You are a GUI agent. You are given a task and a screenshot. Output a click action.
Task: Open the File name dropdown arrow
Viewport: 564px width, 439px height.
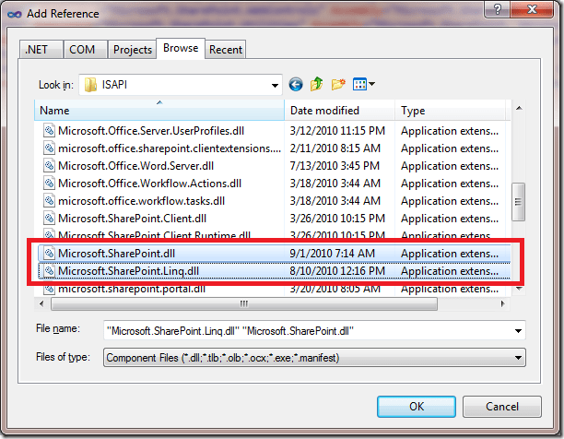(x=518, y=330)
